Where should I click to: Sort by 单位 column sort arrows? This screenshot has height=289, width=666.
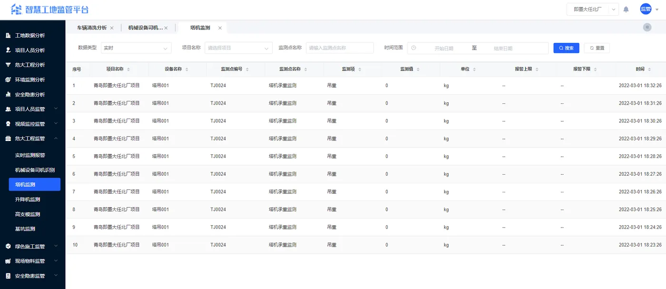pyautogui.click(x=474, y=70)
